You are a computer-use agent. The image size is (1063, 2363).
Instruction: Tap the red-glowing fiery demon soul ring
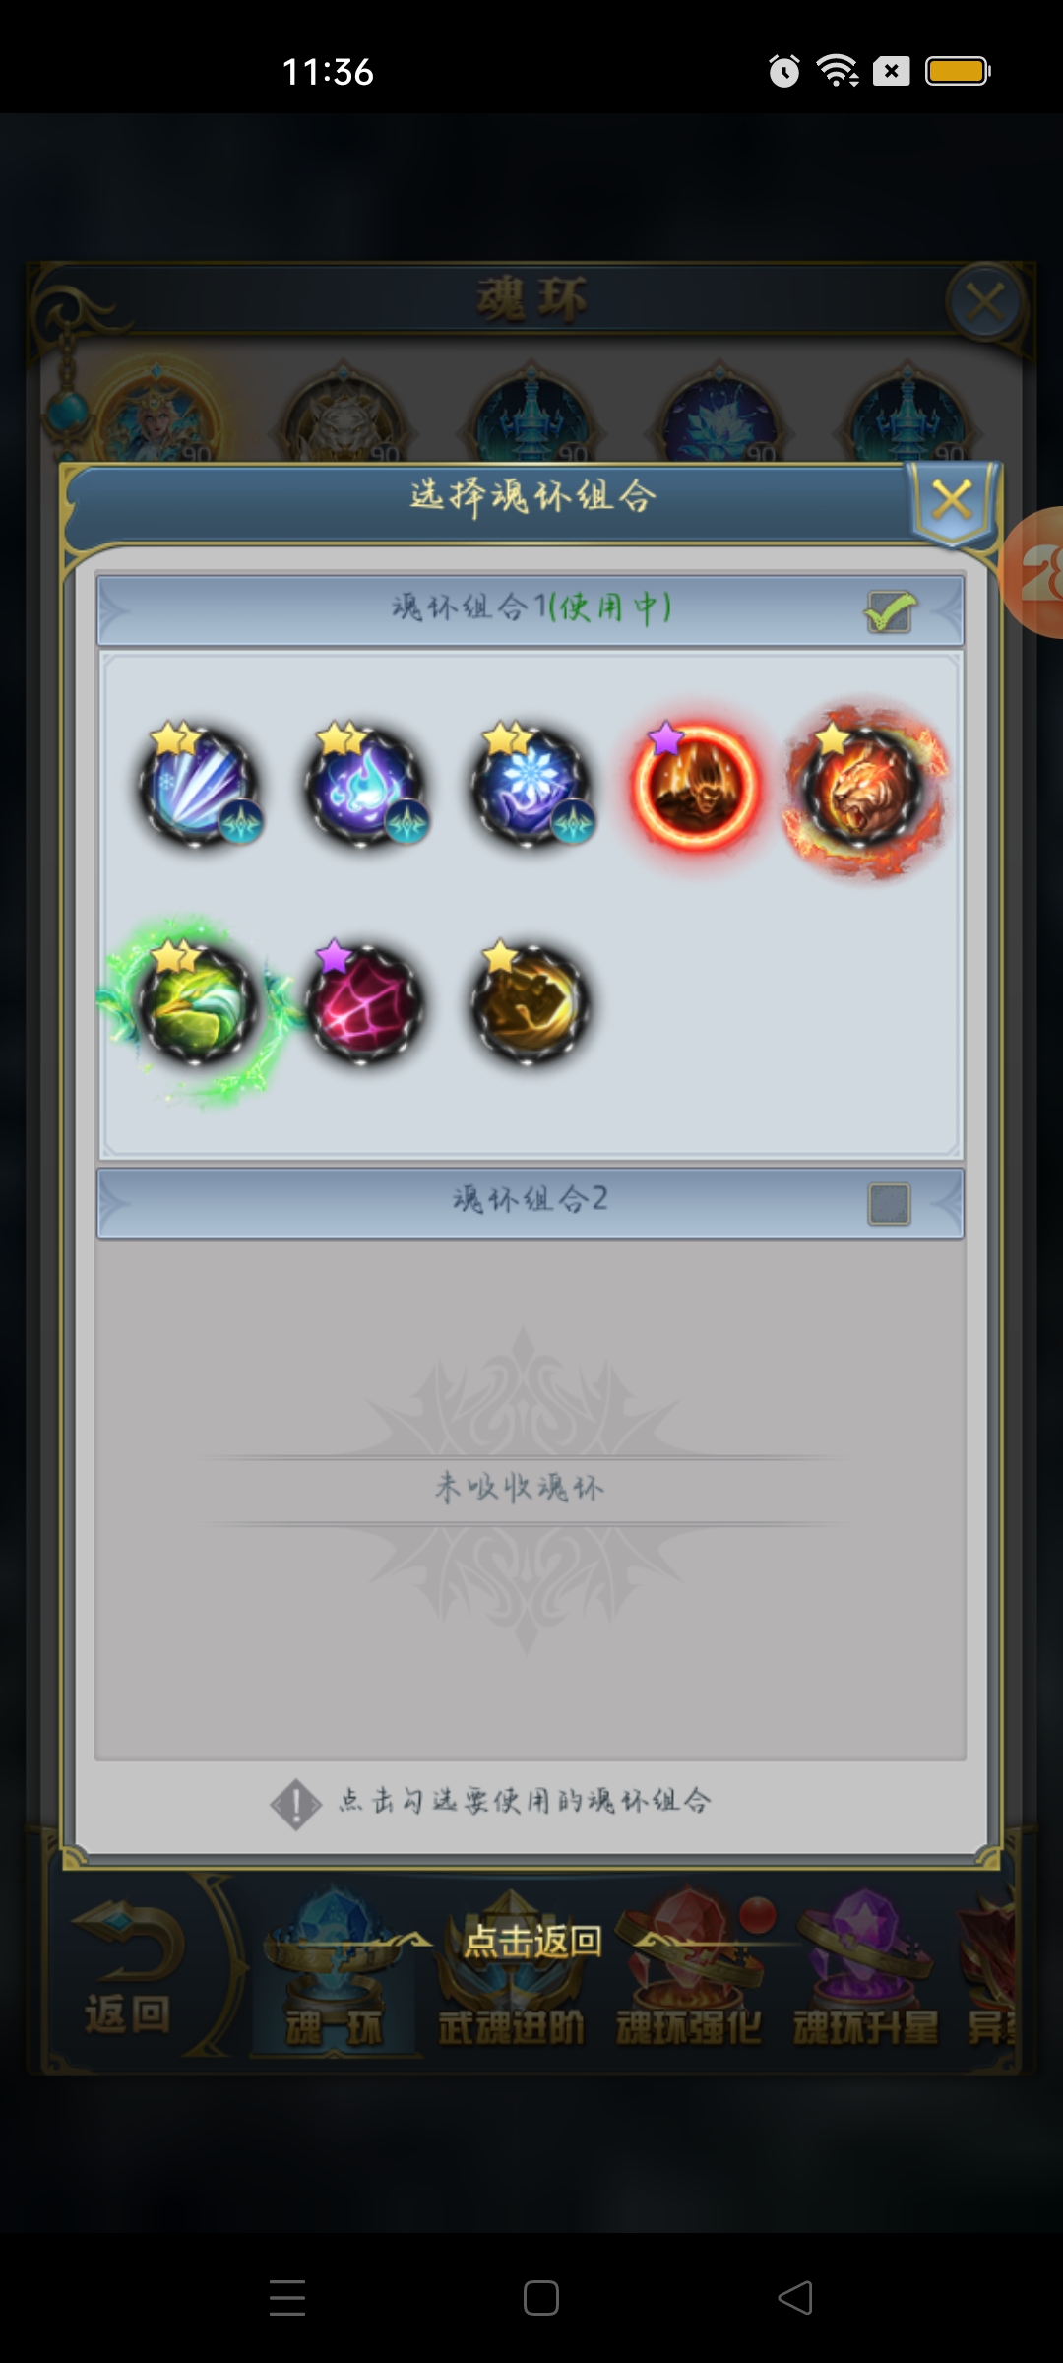(x=697, y=786)
